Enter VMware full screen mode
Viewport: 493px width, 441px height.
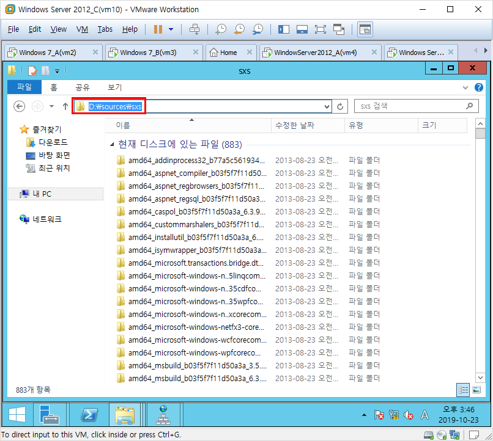click(321, 29)
